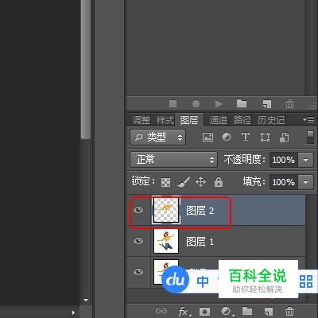Click the horizontal scroll right arrow
318x318 pixels.
[73, 312]
